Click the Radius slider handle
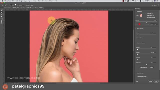This screenshot has width=160, height=90. tap(138, 35)
